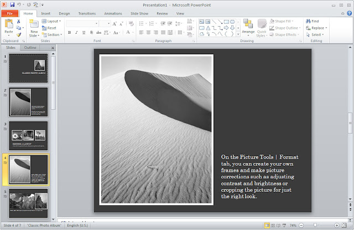Click the Zoom Out minus button

pos(301,225)
